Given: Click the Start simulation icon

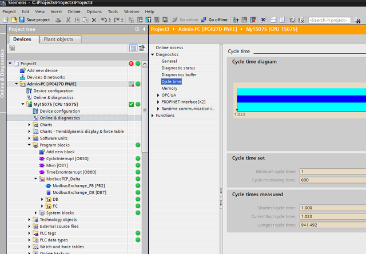Looking at the screenshot, I should (157, 20).
